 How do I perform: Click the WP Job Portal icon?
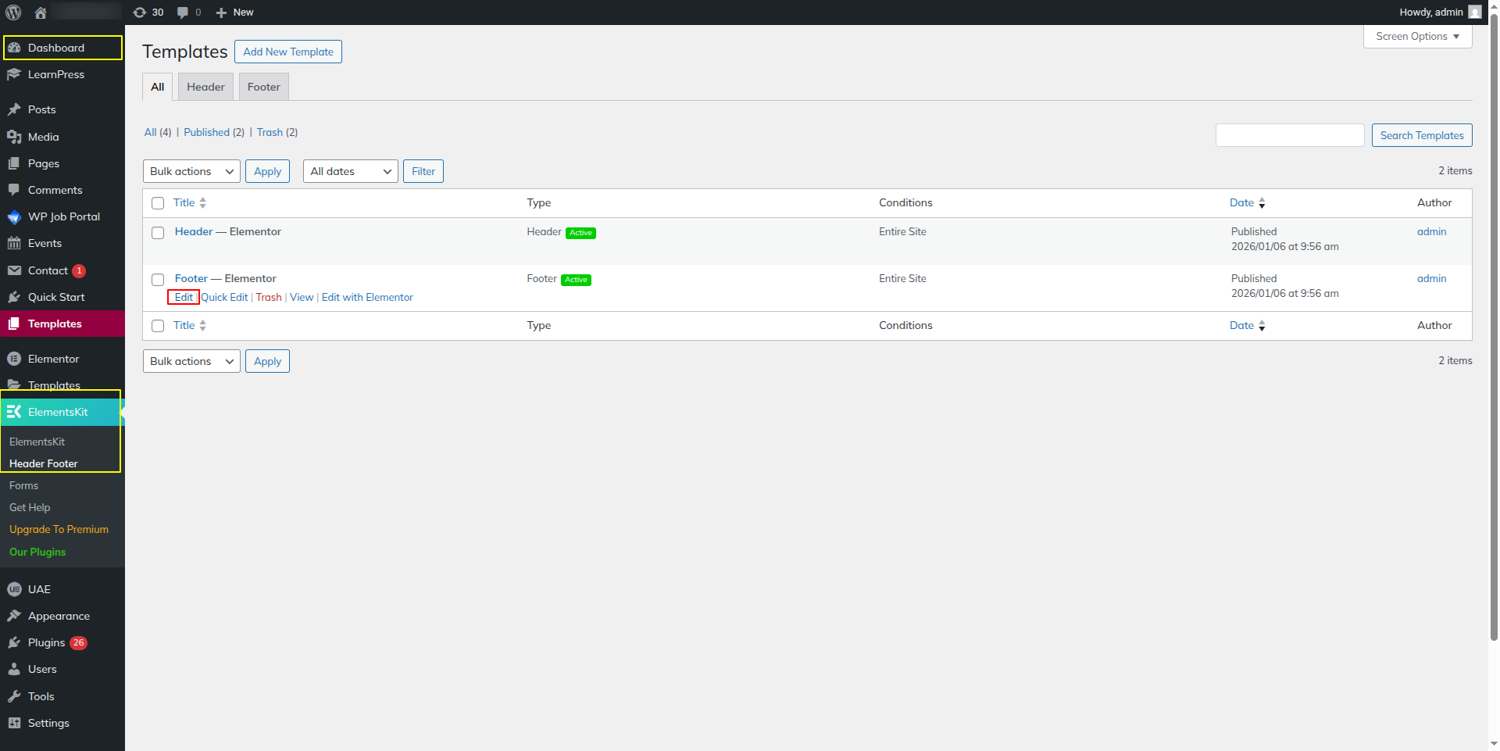coord(14,217)
